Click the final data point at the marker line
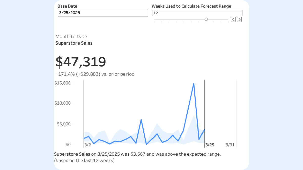The width and height of the screenshot is (303, 170). pos(204,129)
